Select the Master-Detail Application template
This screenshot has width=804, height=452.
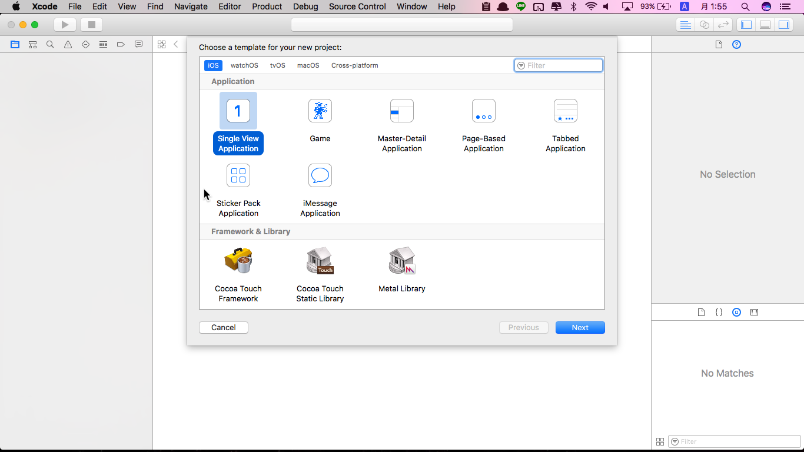(402, 124)
